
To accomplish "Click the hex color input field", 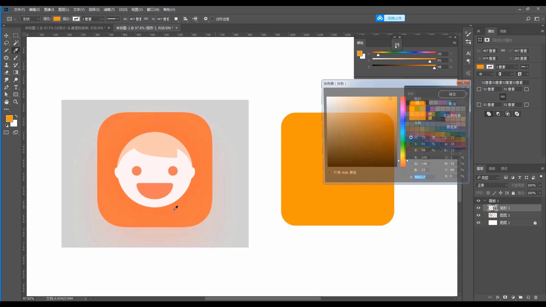I will 424,177.
